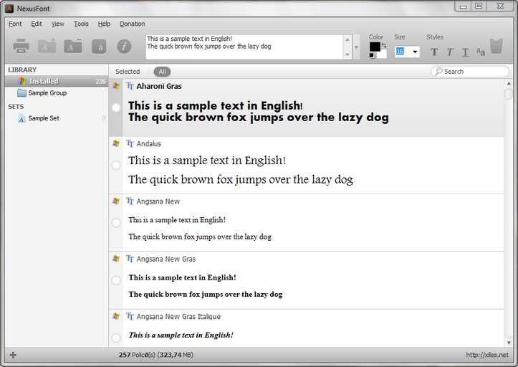
Task: Click the TrueType icon beside Angsana New Gras Italique
Action: pos(130,316)
